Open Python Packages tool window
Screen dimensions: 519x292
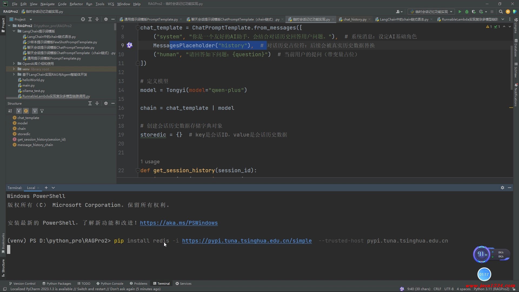pyautogui.click(x=56, y=284)
